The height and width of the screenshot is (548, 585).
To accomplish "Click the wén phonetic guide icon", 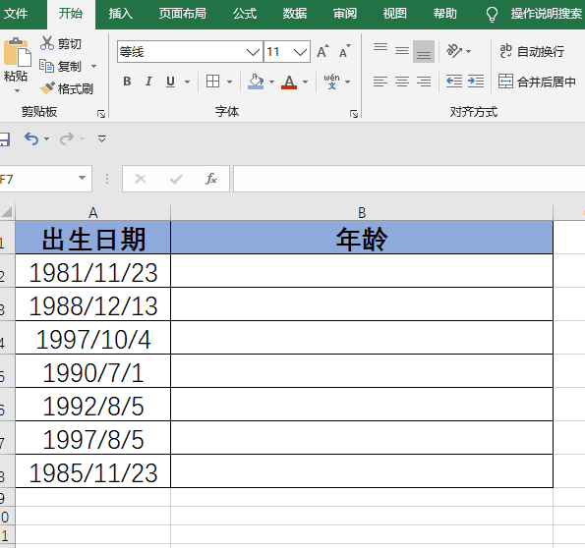I will click(331, 82).
